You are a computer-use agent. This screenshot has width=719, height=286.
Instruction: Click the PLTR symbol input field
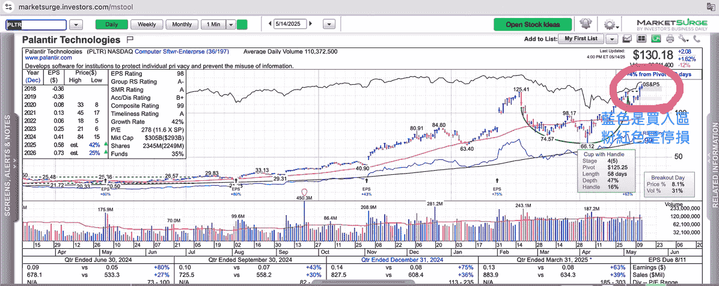click(35, 25)
